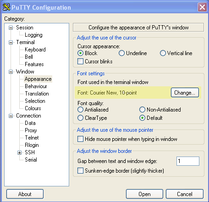Open the Logging category
Image resolution: width=209 pixels, height=202 pixels.
click(x=33, y=35)
